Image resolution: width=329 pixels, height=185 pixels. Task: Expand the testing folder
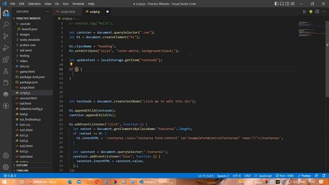click(25, 55)
